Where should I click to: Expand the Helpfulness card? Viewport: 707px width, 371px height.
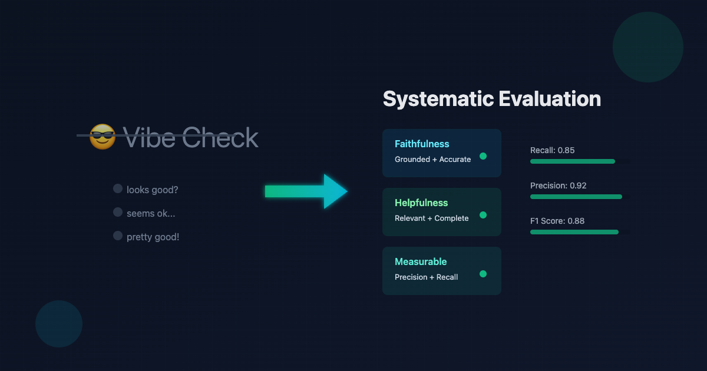[442, 212]
